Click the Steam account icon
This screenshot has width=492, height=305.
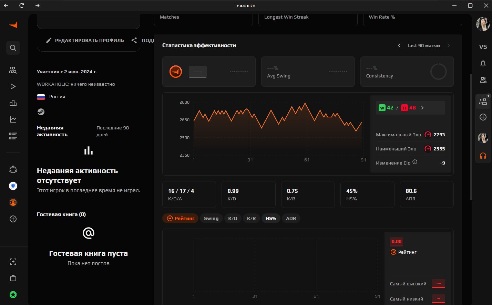(41, 112)
